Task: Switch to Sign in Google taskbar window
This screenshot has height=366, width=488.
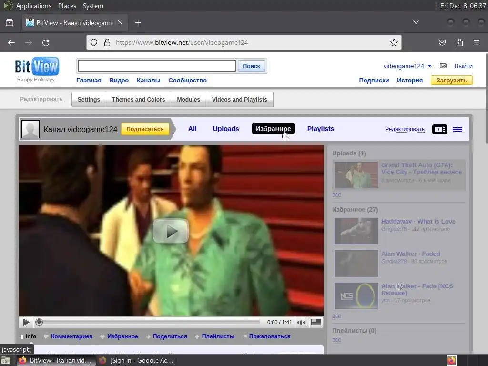Action: tap(136, 360)
